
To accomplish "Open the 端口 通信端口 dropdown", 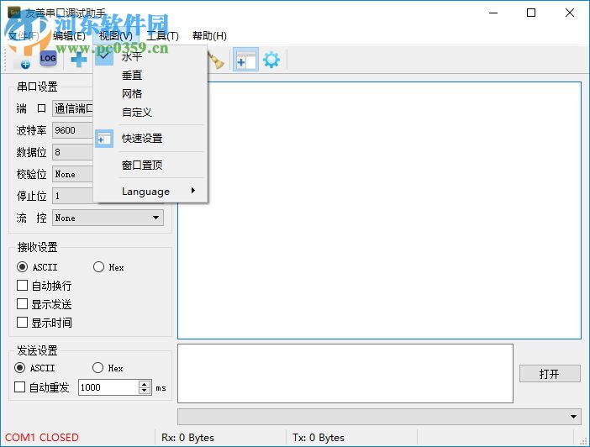I will point(73,108).
